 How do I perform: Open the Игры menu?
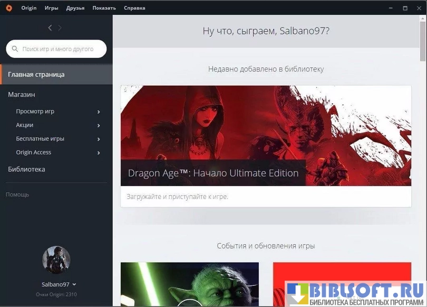coord(52,8)
